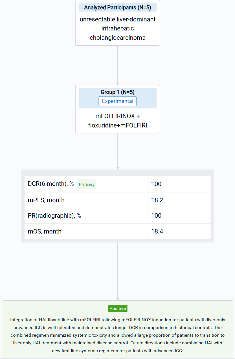Click the mOS value 18.4

coord(157,232)
